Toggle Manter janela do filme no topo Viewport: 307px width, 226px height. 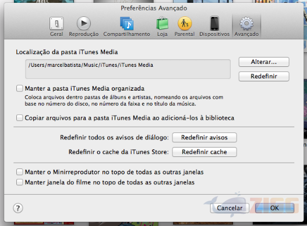[20, 182]
